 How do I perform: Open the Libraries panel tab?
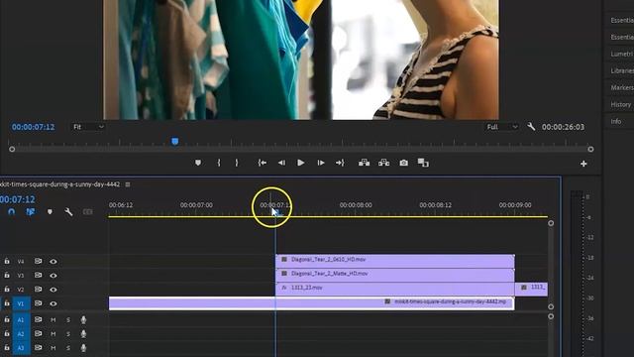622,70
